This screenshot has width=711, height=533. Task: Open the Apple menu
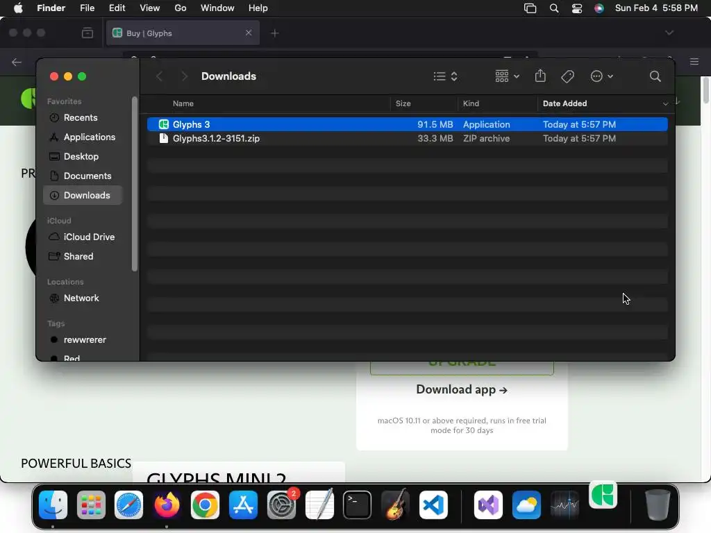coord(18,8)
